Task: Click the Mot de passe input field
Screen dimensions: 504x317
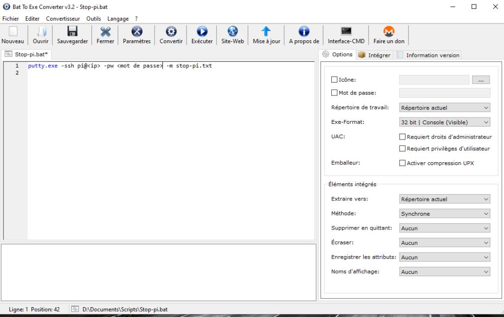Action: click(x=444, y=93)
